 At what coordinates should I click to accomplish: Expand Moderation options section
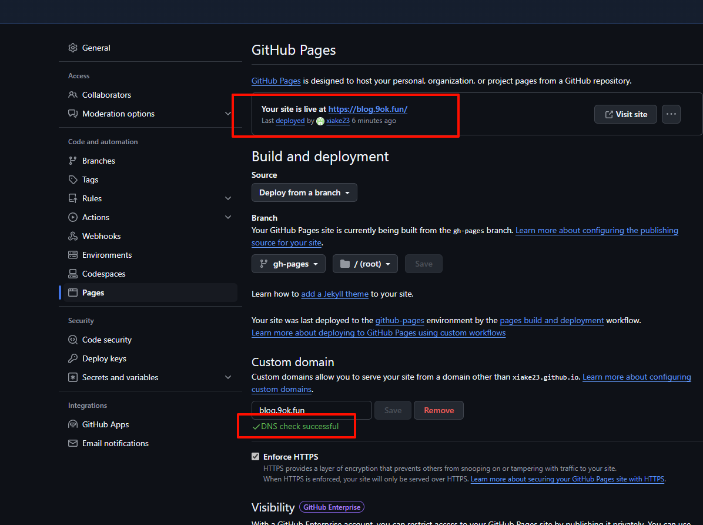[227, 114]
